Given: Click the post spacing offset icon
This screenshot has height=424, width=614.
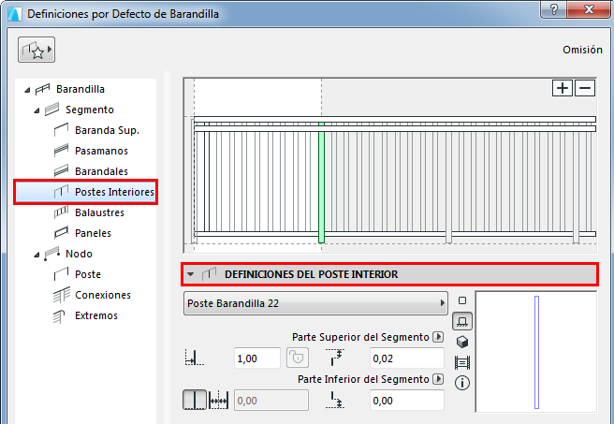Looking at the screenshot, I should click(x=218, y=400).
